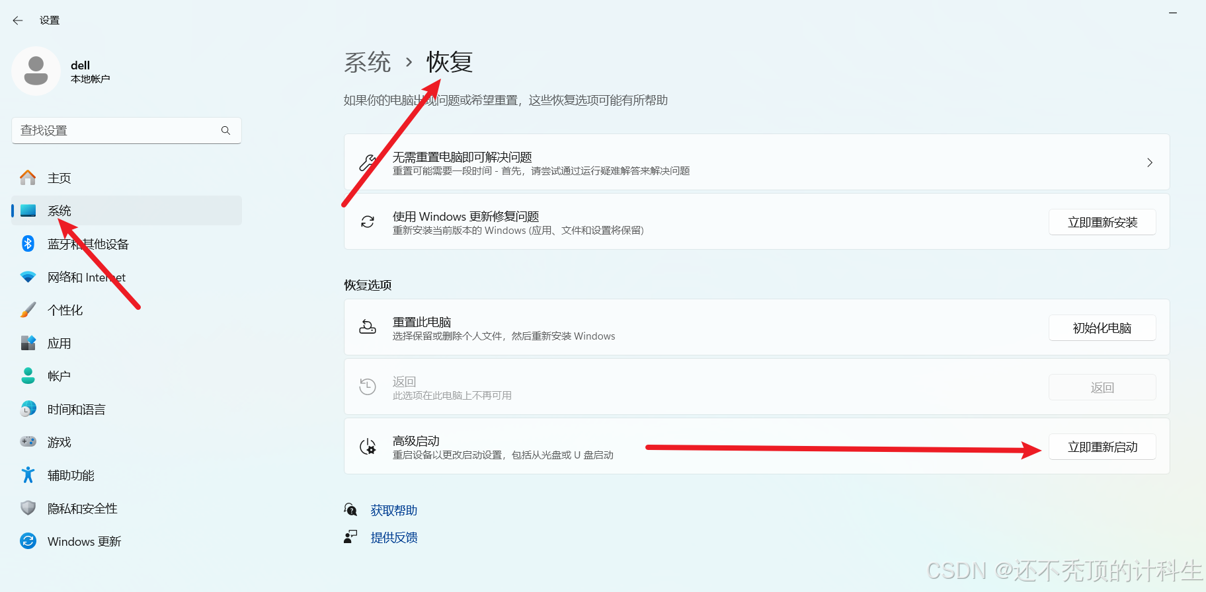1206x592 pixels.
Task: Minimize the Settings window
Action: 1173,13
